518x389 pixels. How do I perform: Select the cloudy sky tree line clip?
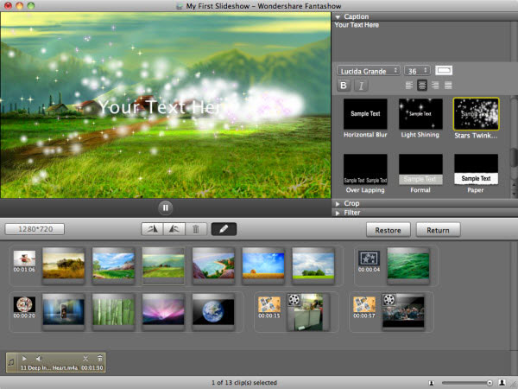click(313, 265)
